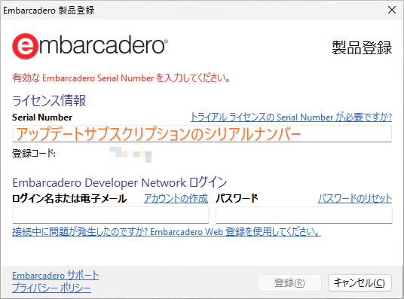Click the キャンセル(C) button
The image size is (404, 299).
pyautogui.click(x=360, y=282)
